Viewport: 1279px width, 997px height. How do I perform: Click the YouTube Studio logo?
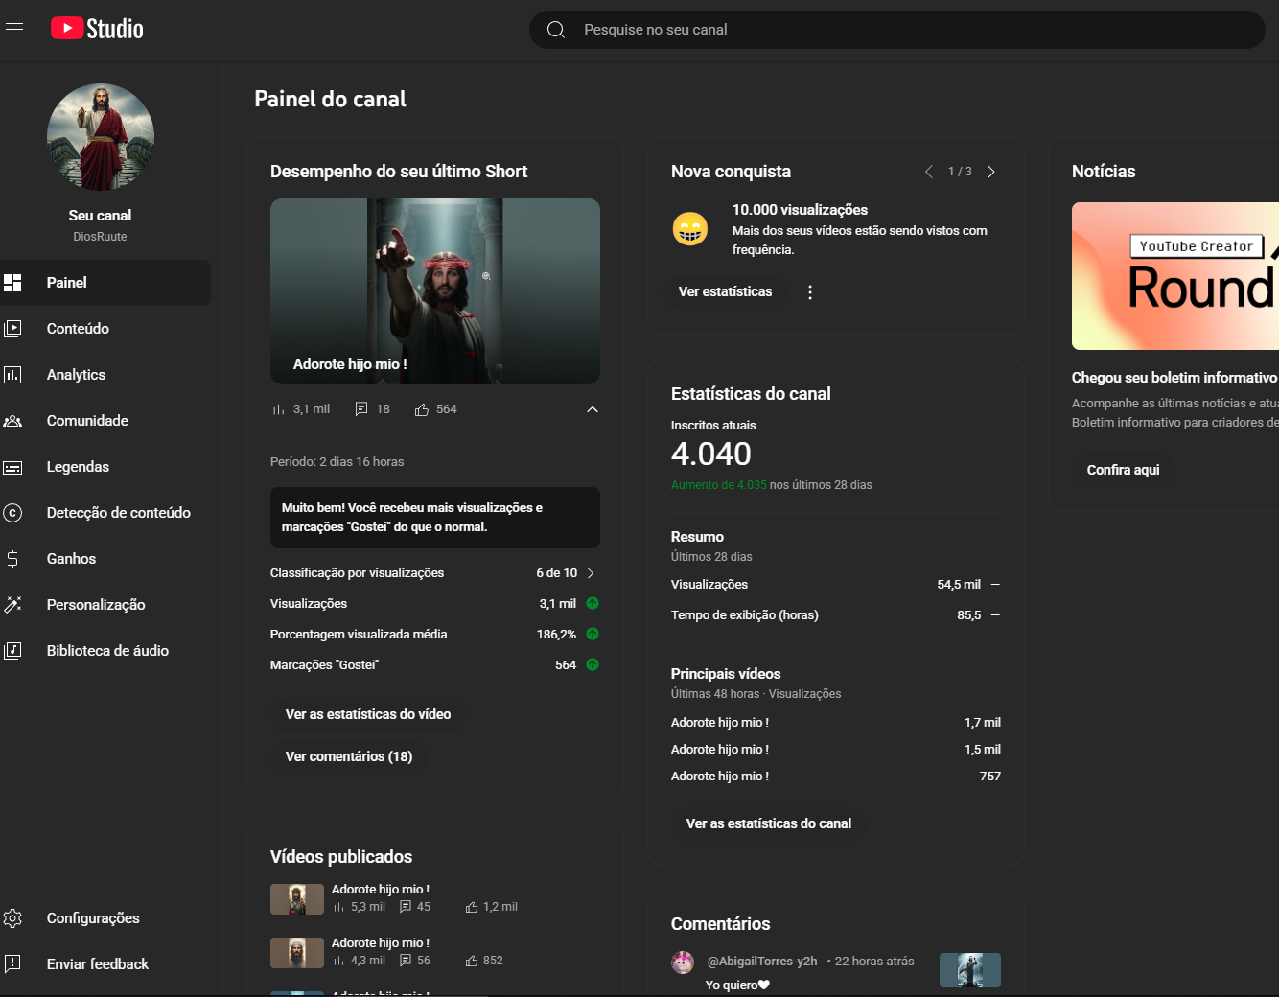(97, 29)
